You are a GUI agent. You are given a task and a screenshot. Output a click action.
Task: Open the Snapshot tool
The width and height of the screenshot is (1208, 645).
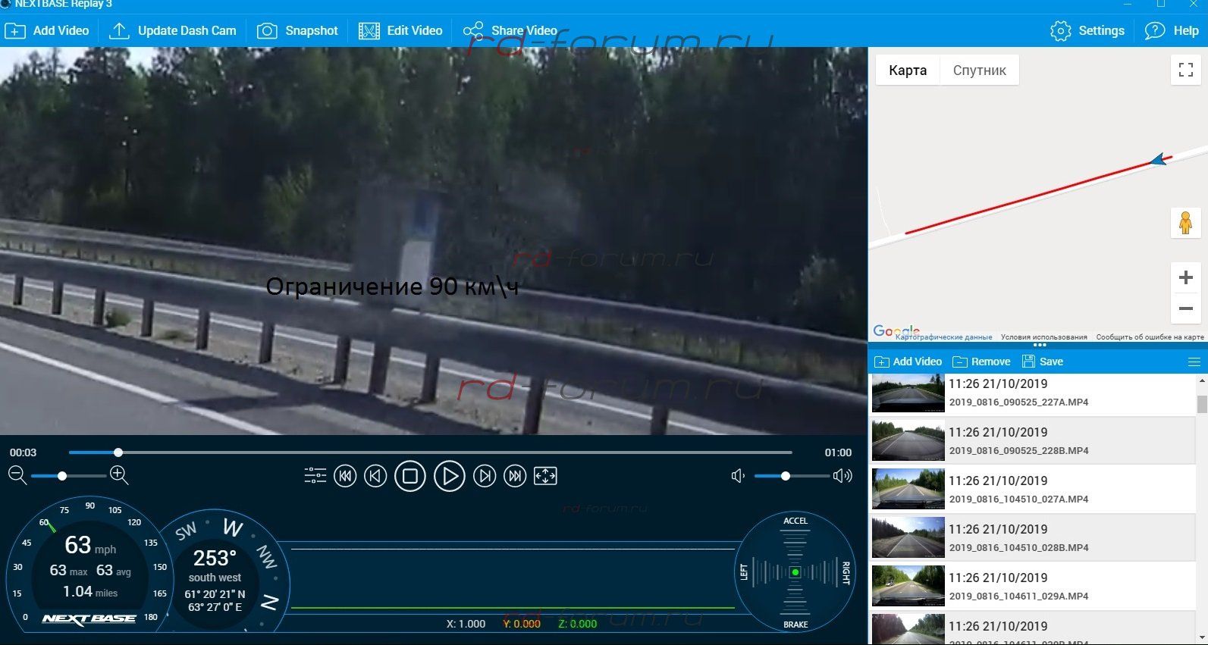[297, 31]
